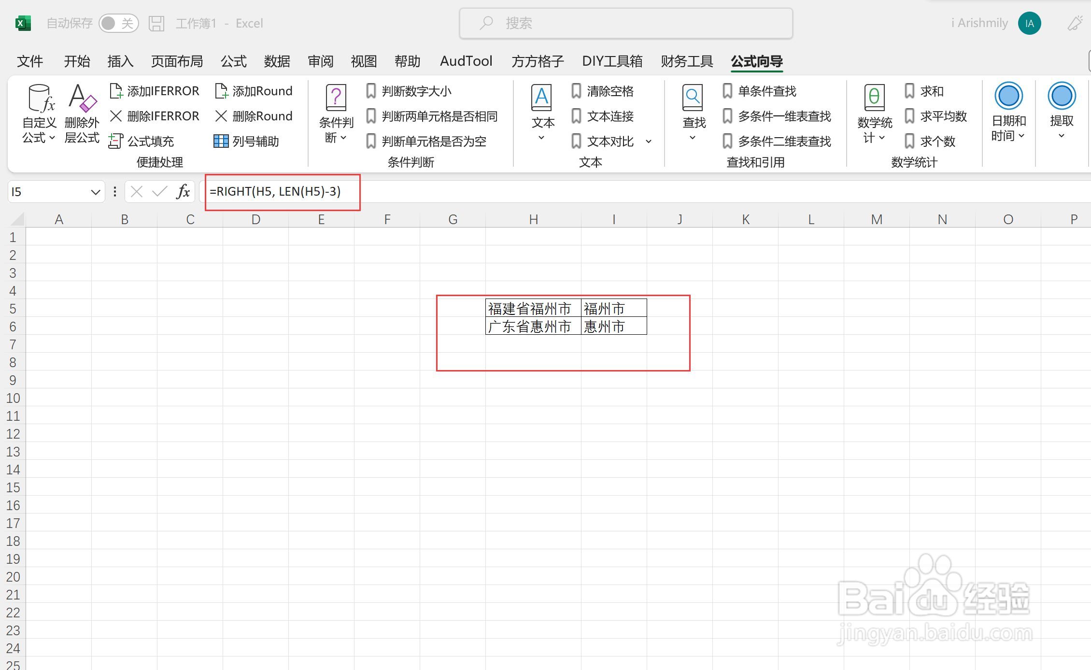Expand the Name Box dropdown arrow
Screen dimensions: 1091x670
pyautogui.click(x=96, y=192)
